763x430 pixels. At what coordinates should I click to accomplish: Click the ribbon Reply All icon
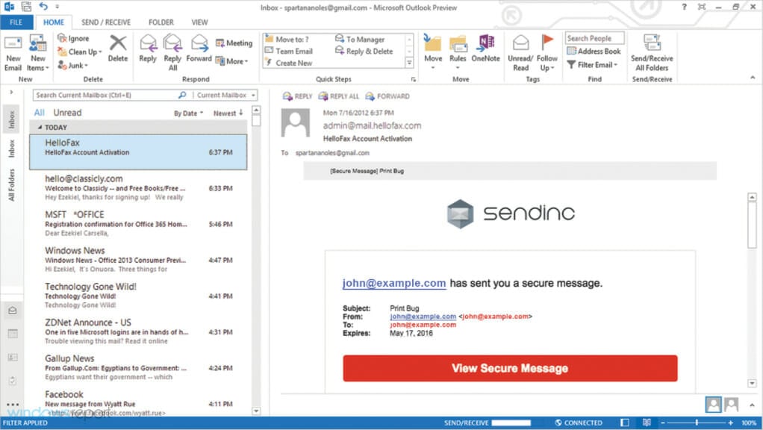[172, 43]
